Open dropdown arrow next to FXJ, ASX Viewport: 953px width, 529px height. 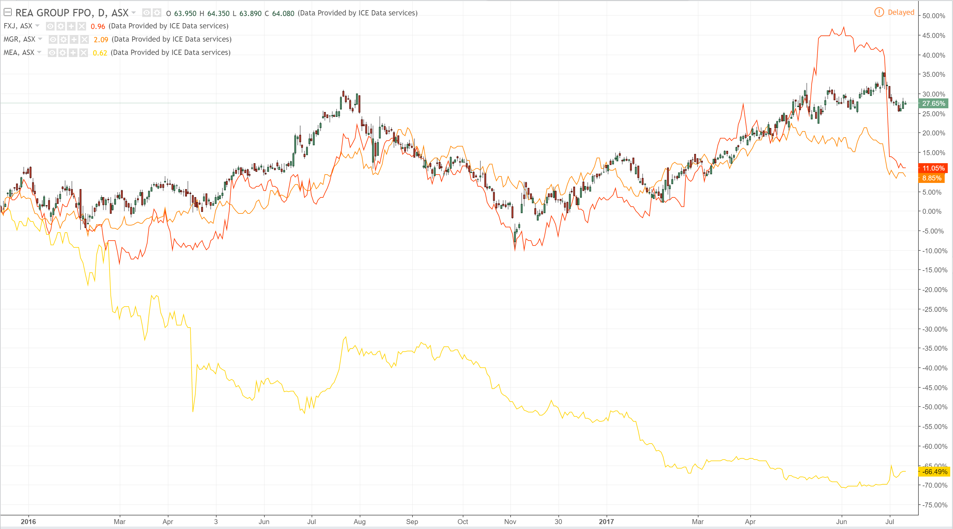click(x=37, y=26)
